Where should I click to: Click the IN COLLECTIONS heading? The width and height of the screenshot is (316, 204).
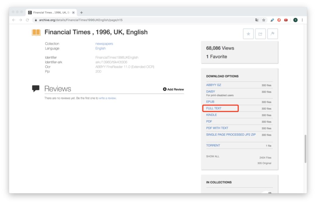tap(219, 182)
